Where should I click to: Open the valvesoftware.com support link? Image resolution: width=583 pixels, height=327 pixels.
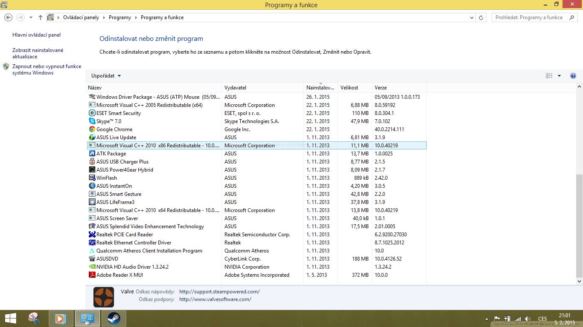pos(215,299)
